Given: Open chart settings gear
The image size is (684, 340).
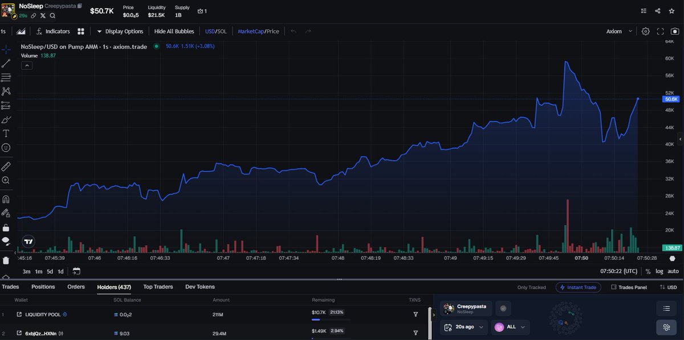Looking at the screenshot, I should [x=645, y=31].
